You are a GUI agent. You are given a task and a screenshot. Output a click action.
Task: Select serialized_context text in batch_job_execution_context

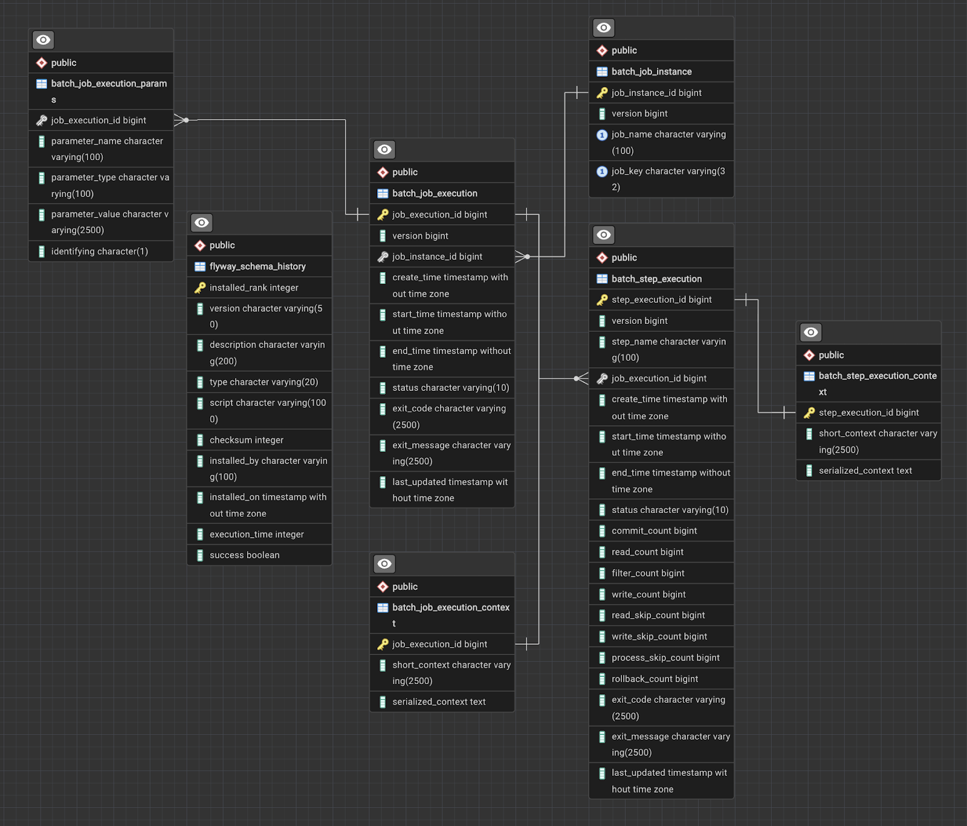coord(439,702)
